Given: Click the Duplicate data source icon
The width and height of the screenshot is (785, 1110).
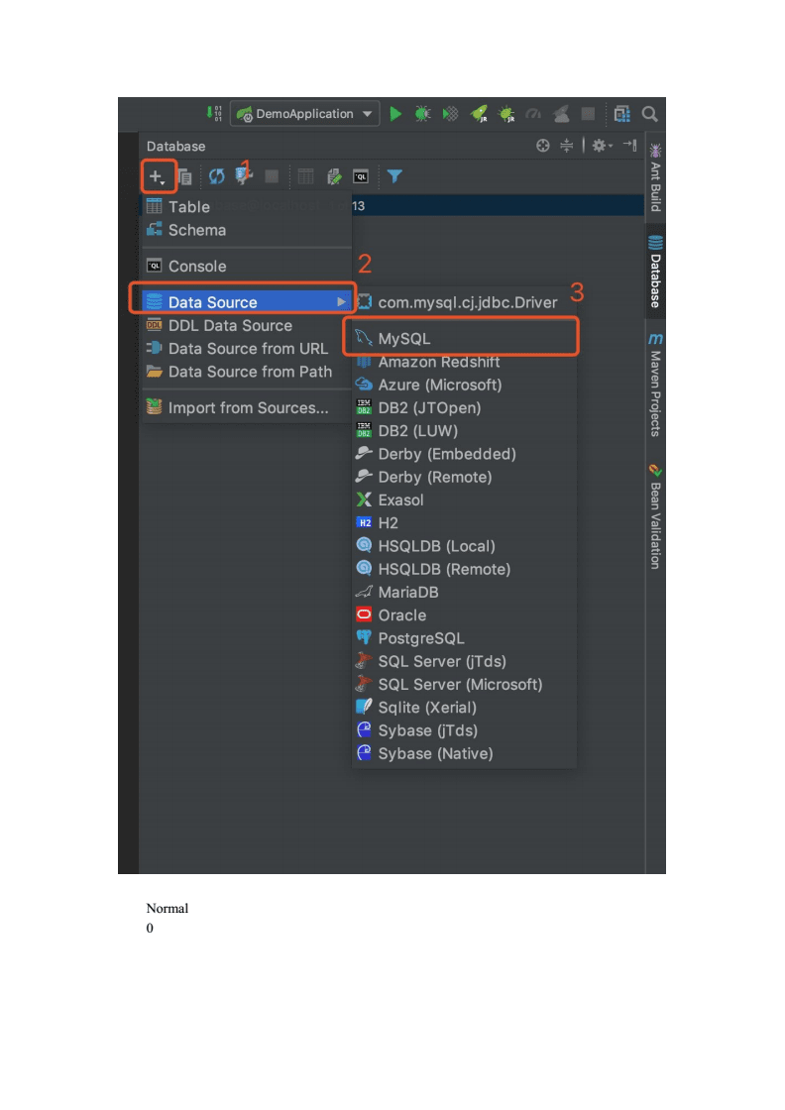Looking at the screenshot, I should (184, 176).
